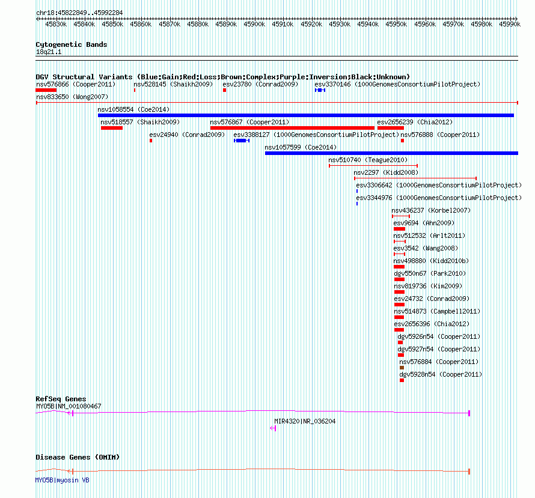Open MYO5B|myosin VB OMIM link
Screen dimensions: 535x498
[62, 480]
